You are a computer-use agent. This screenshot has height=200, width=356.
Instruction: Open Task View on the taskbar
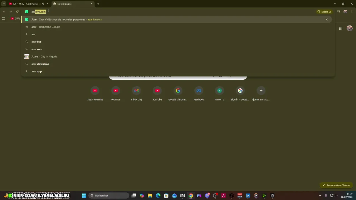tap(134, 196)
